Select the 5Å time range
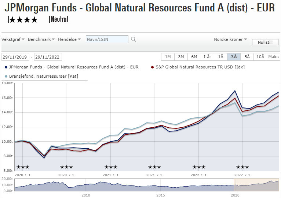The image size is (281, 198). point(247,57)
